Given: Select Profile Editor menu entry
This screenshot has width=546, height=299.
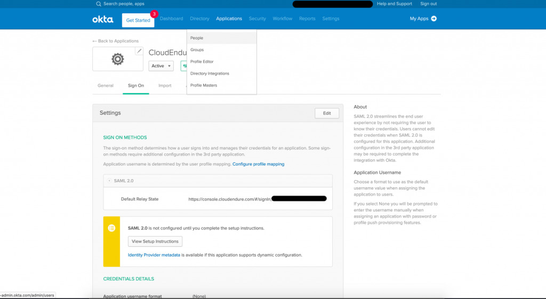Looking at the screenshot, I should (221, 62).
